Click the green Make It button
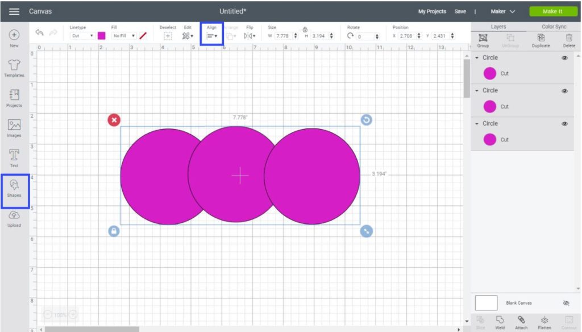582x332 pixels. pos(553,11)
